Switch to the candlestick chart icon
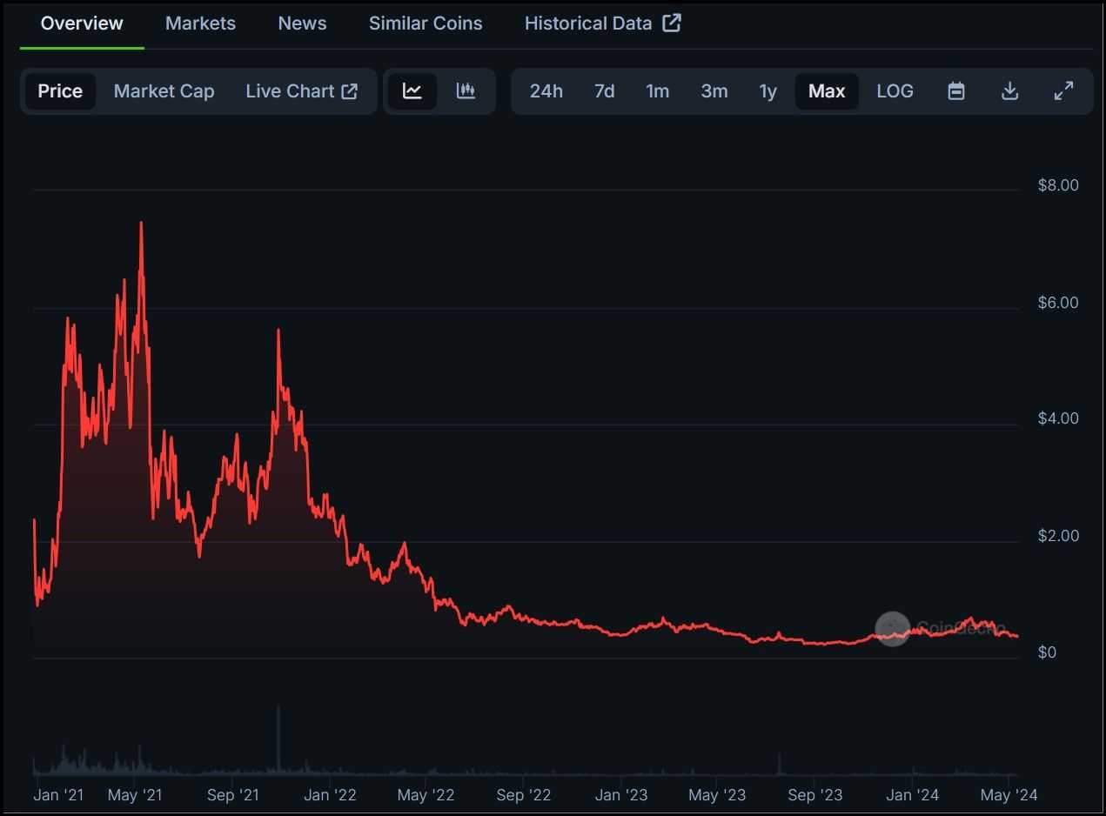1106x816 pixels. [x=466, y=90]
